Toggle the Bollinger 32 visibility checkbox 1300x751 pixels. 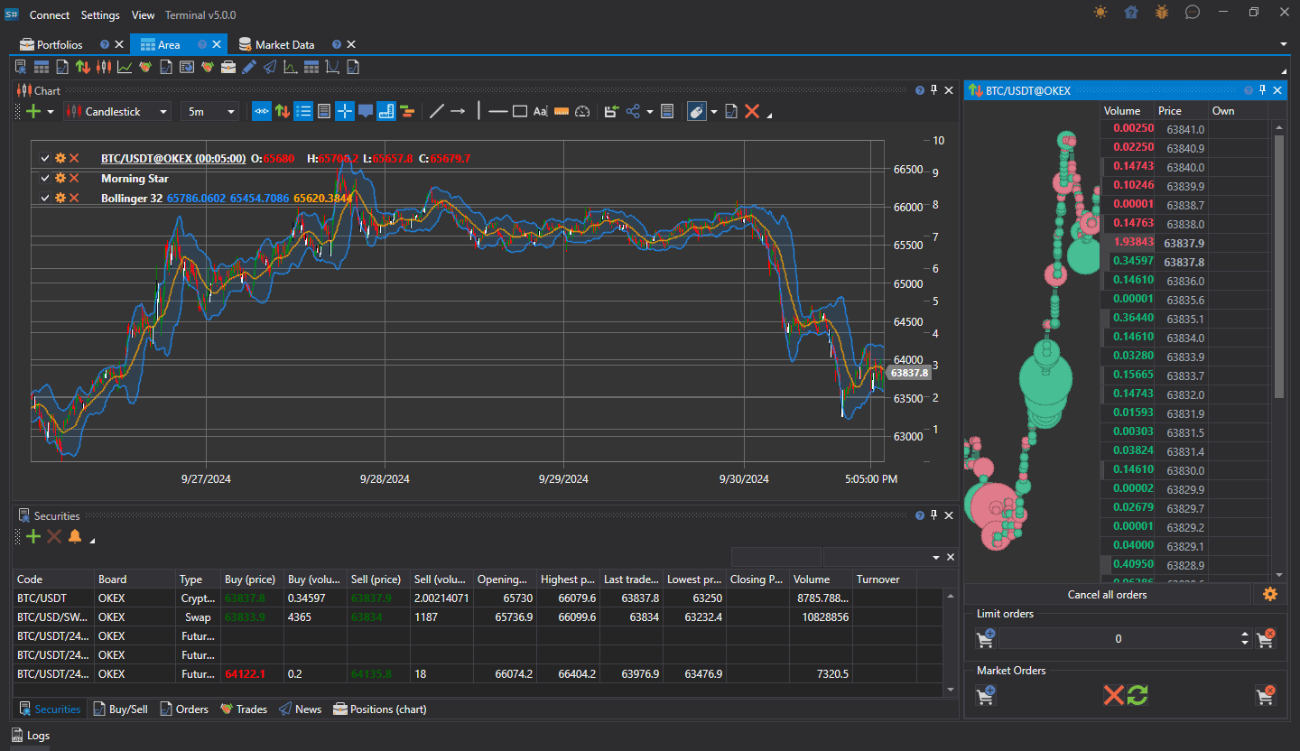45,198
